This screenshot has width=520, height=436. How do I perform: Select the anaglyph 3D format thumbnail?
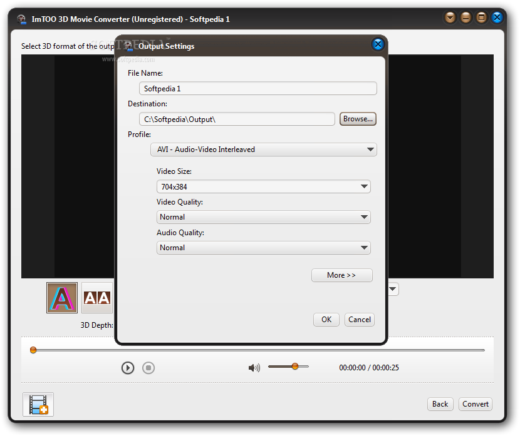[62, 298]
